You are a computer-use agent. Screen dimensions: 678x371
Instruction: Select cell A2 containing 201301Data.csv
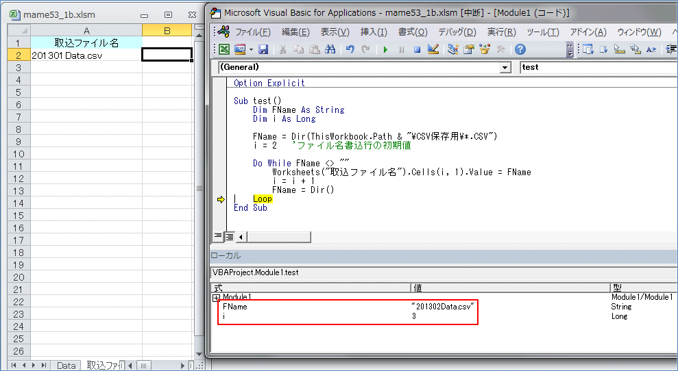[86, 55]
